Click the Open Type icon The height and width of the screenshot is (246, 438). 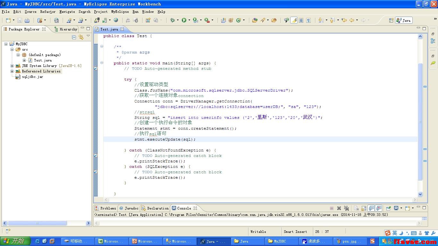pos(255,20)
